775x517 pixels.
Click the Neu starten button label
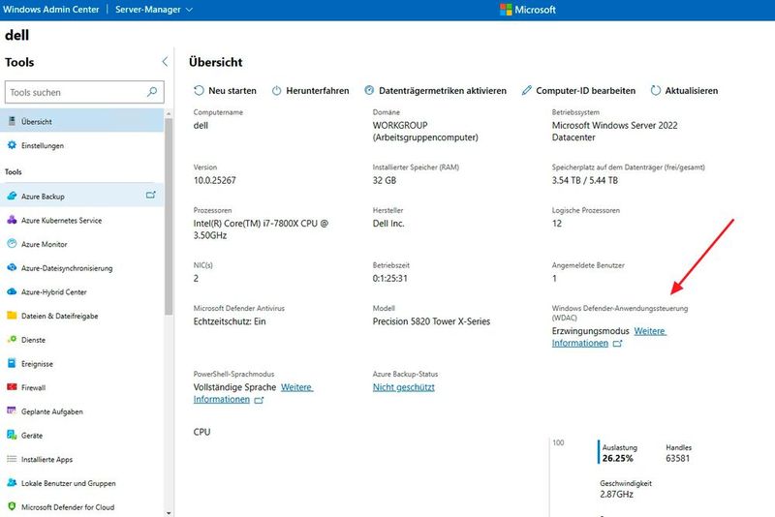(x=232, y=90)
